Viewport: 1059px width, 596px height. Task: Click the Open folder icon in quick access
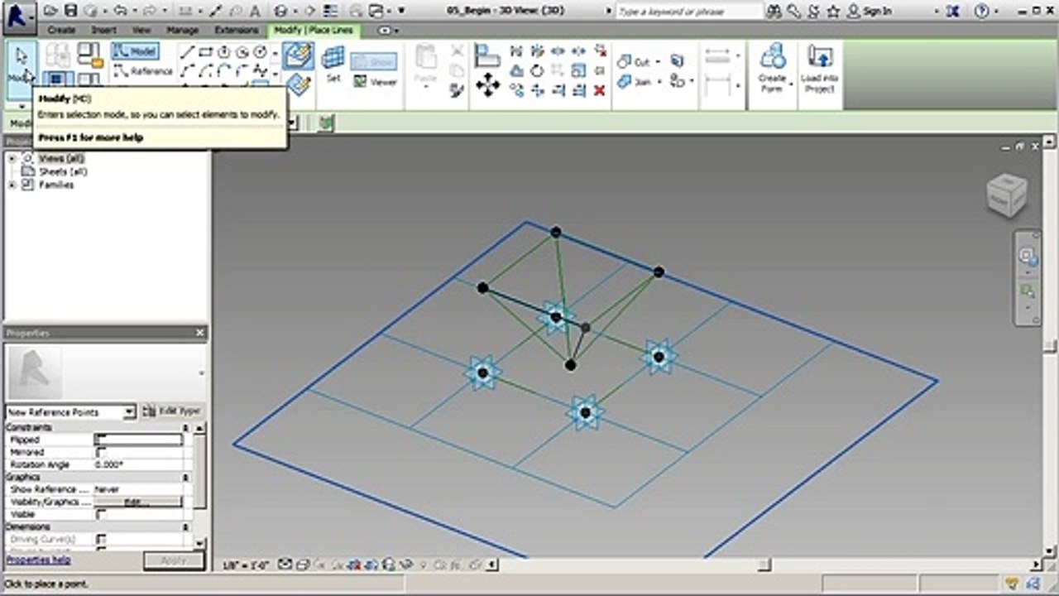pyautogui.click(x=52, y=11)
